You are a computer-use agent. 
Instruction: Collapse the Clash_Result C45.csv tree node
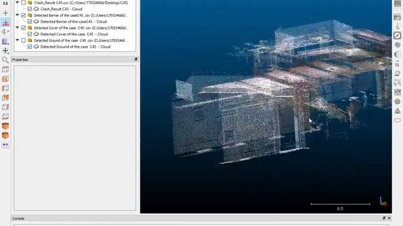[x=17, y=3]
